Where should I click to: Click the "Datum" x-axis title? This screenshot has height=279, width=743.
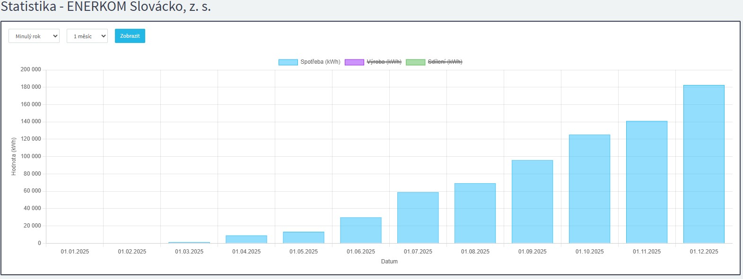389,262
